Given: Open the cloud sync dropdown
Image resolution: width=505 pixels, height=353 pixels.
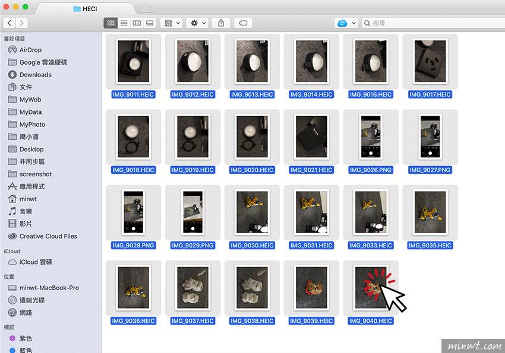Looking at the screenshot, I should coord(346,23).
